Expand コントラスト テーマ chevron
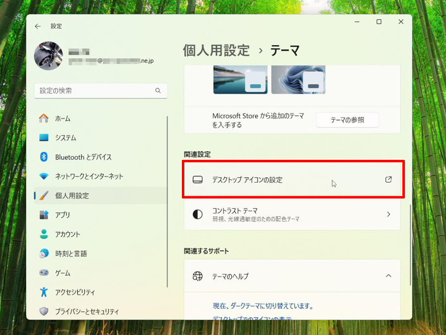Viewport: 446px width, 335px height. pos(389,214)
